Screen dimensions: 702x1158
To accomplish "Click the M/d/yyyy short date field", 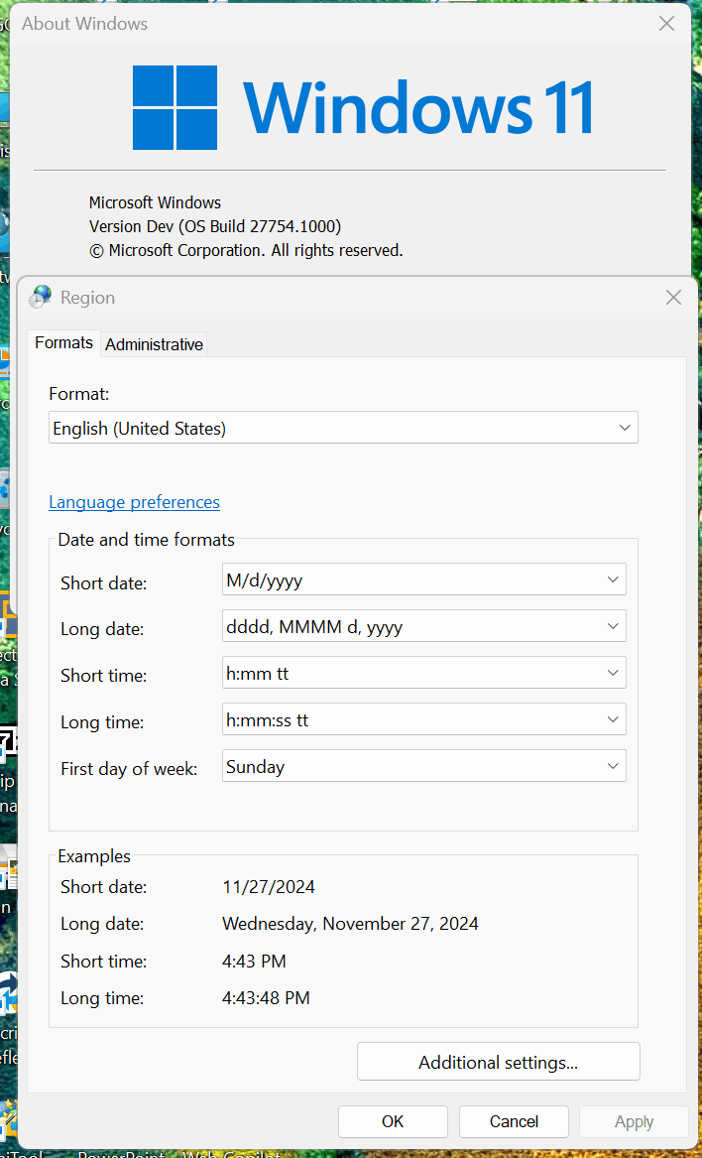I will [x=423, y=579].
